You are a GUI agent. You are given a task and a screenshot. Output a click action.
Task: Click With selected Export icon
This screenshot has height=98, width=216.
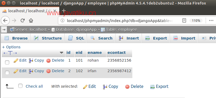(x=152, y=87)
